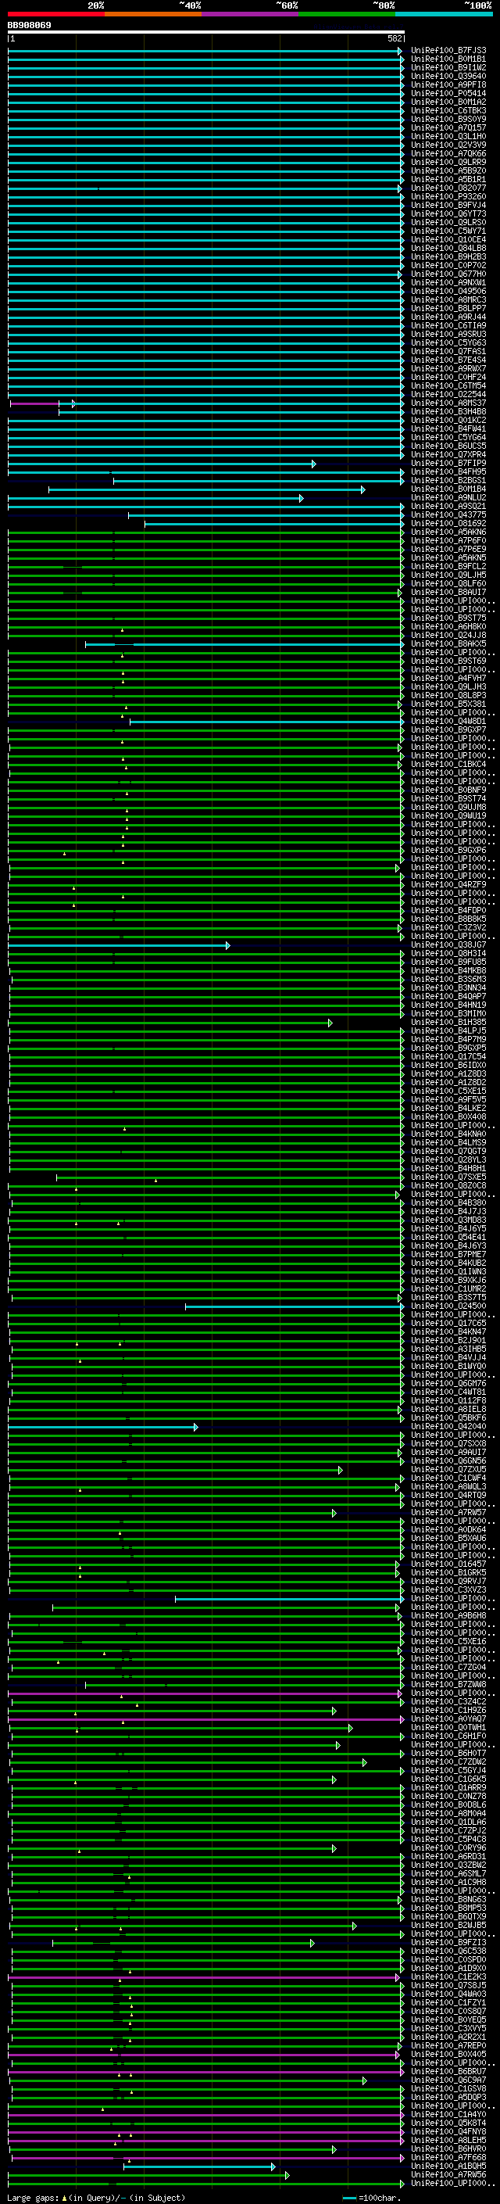
Task: Open hit UniRef100_Q39640
Action: pyautogui.click(x=448, y=76)
